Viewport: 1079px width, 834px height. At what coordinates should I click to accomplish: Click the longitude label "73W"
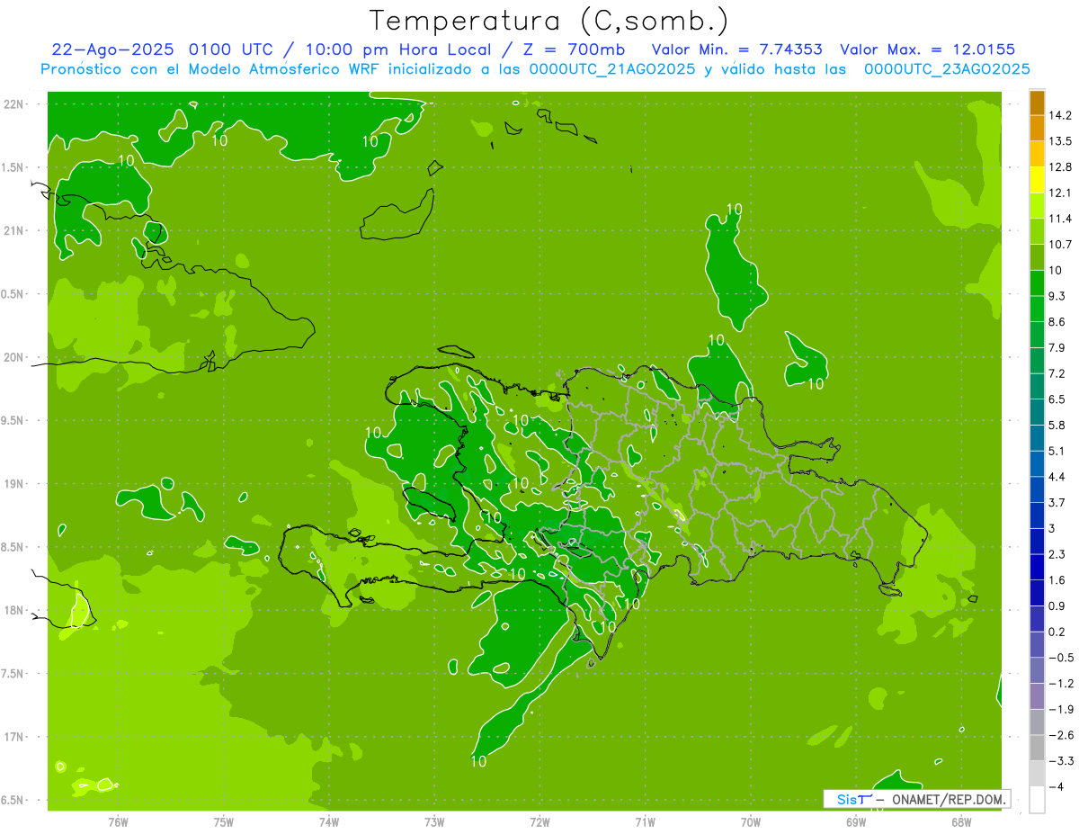coord(434,822)
